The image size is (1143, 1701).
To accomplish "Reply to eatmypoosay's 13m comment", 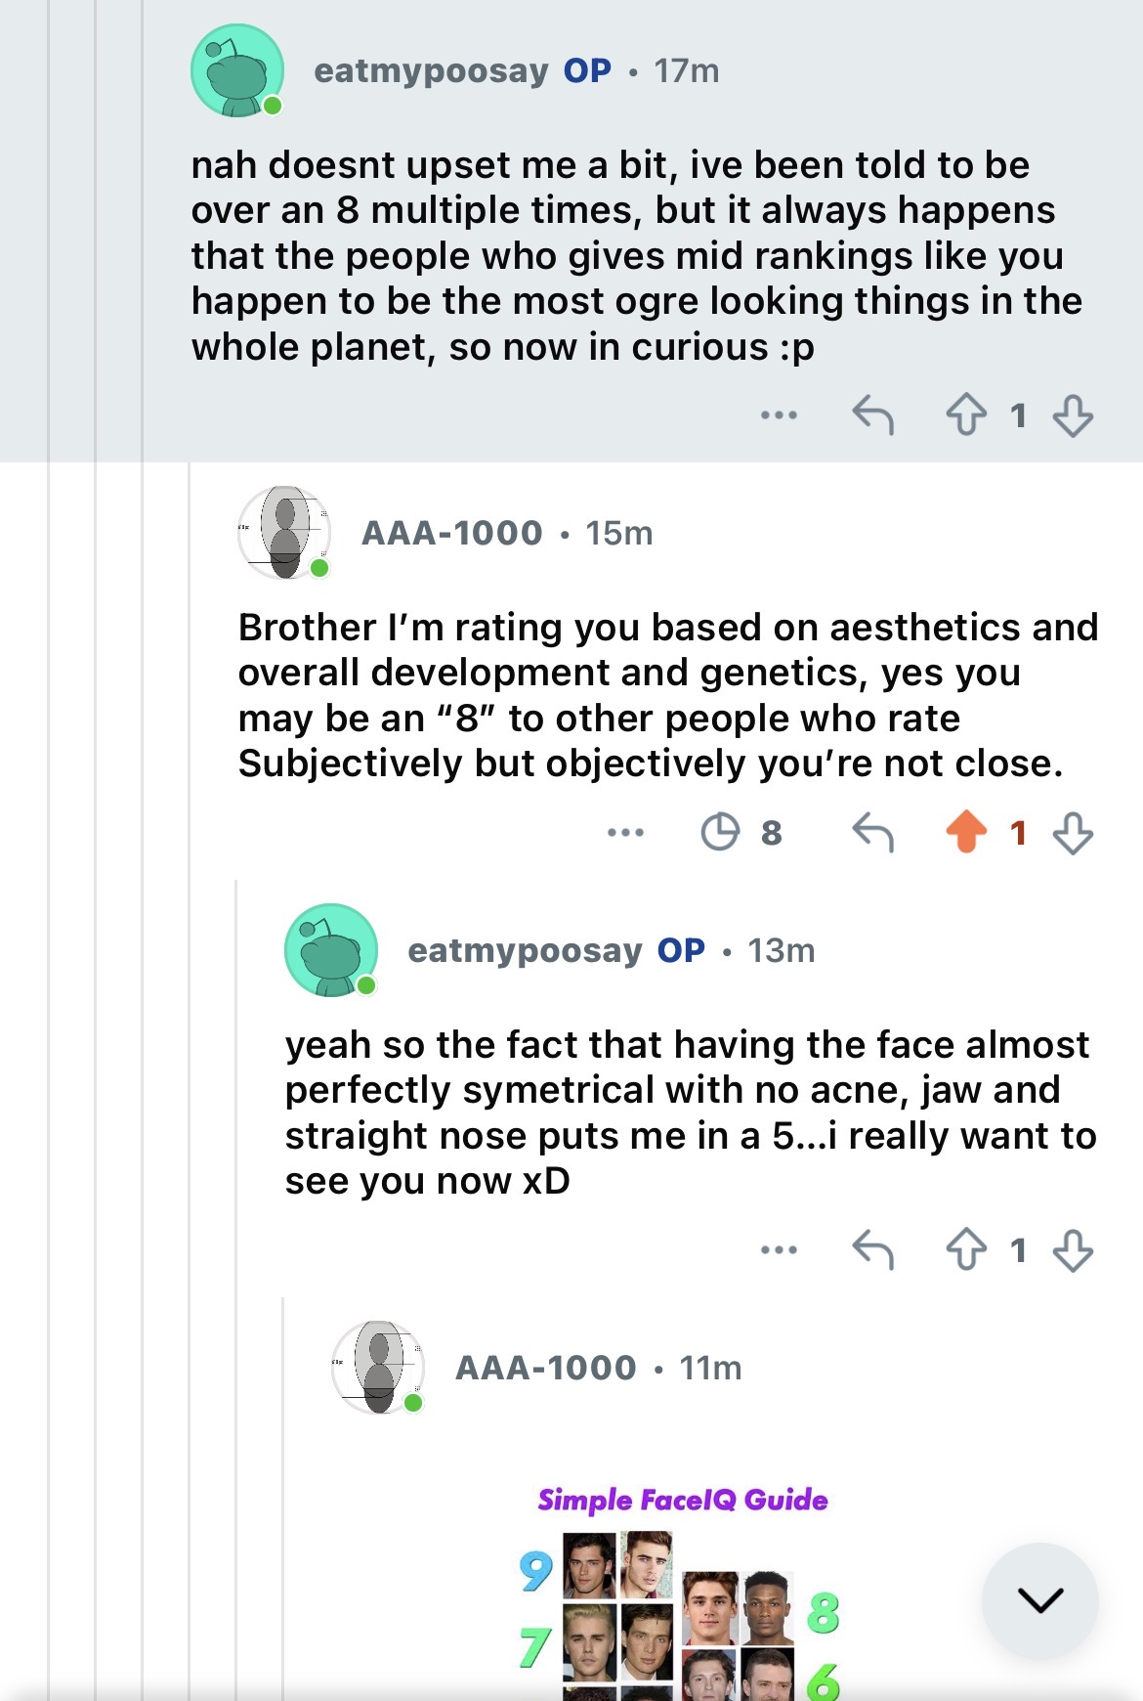I will tap(872, 1249).
